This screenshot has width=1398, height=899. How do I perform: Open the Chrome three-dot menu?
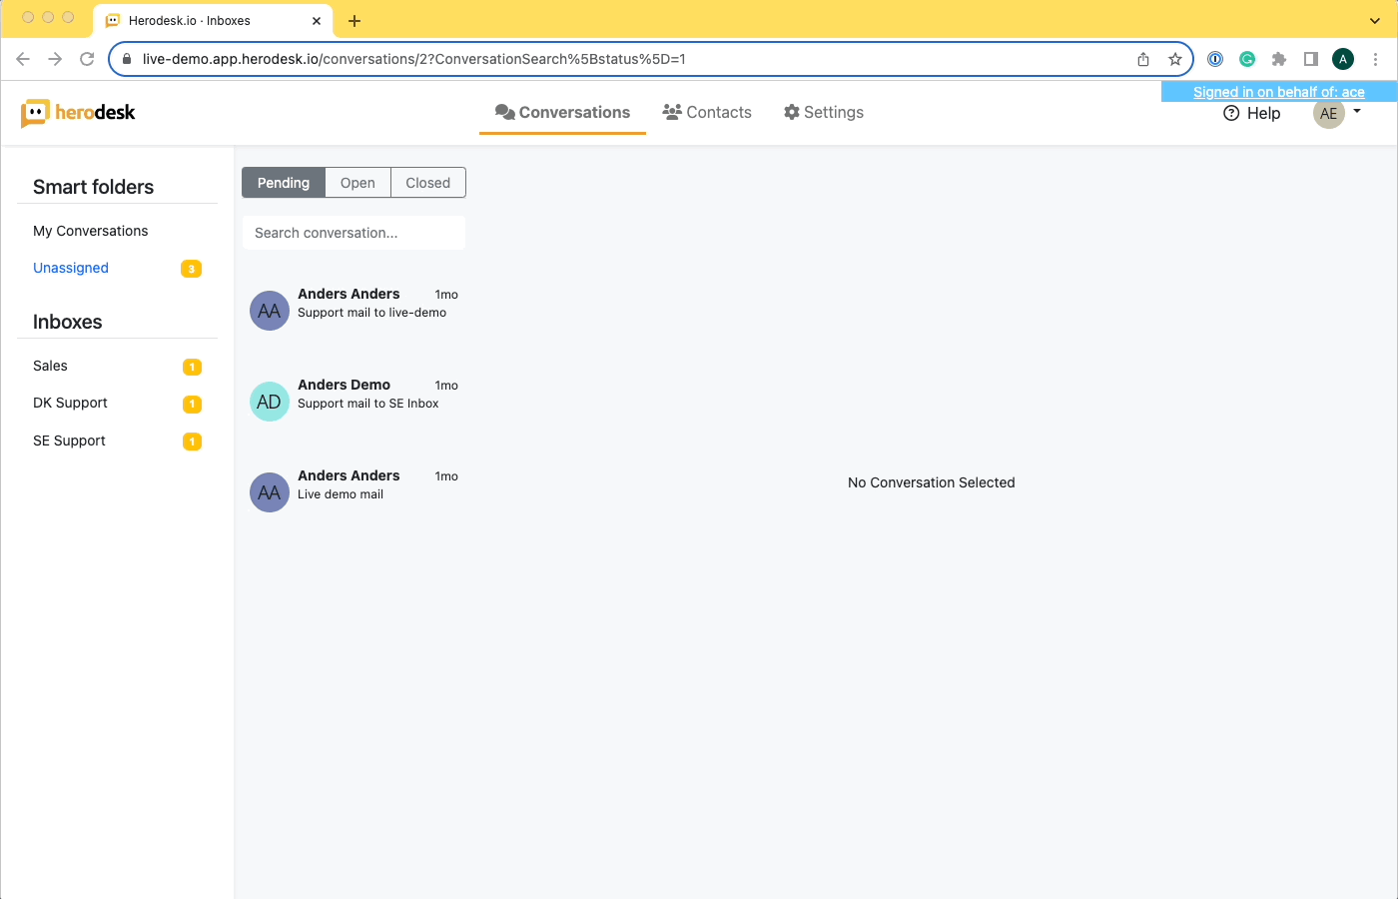[x=1375, y=59]
